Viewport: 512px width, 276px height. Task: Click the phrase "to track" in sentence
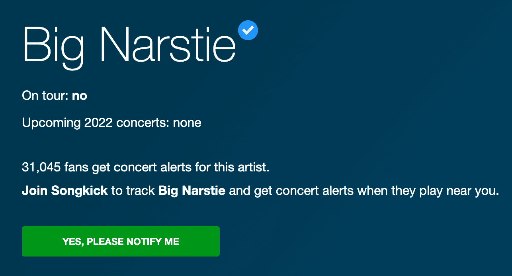pos(133,191)
